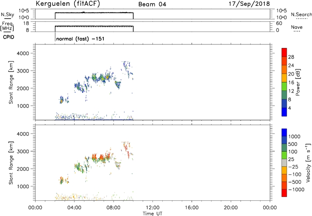Click the '-25' velocity scale value
This screenshot has height=216, width=312.
[293, 167]
